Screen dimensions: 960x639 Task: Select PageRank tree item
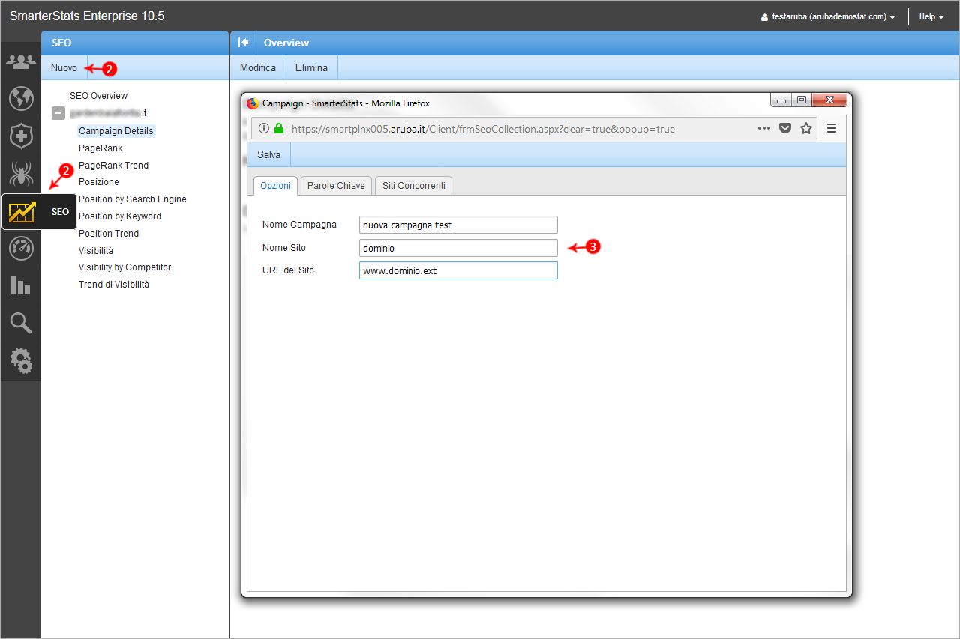point(100,148)
